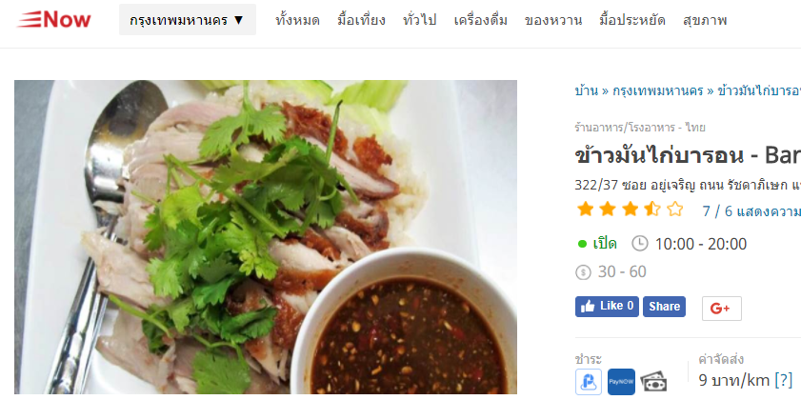
Task: Click the chicken rice dish photo
Action: click(x=266, y=237)
